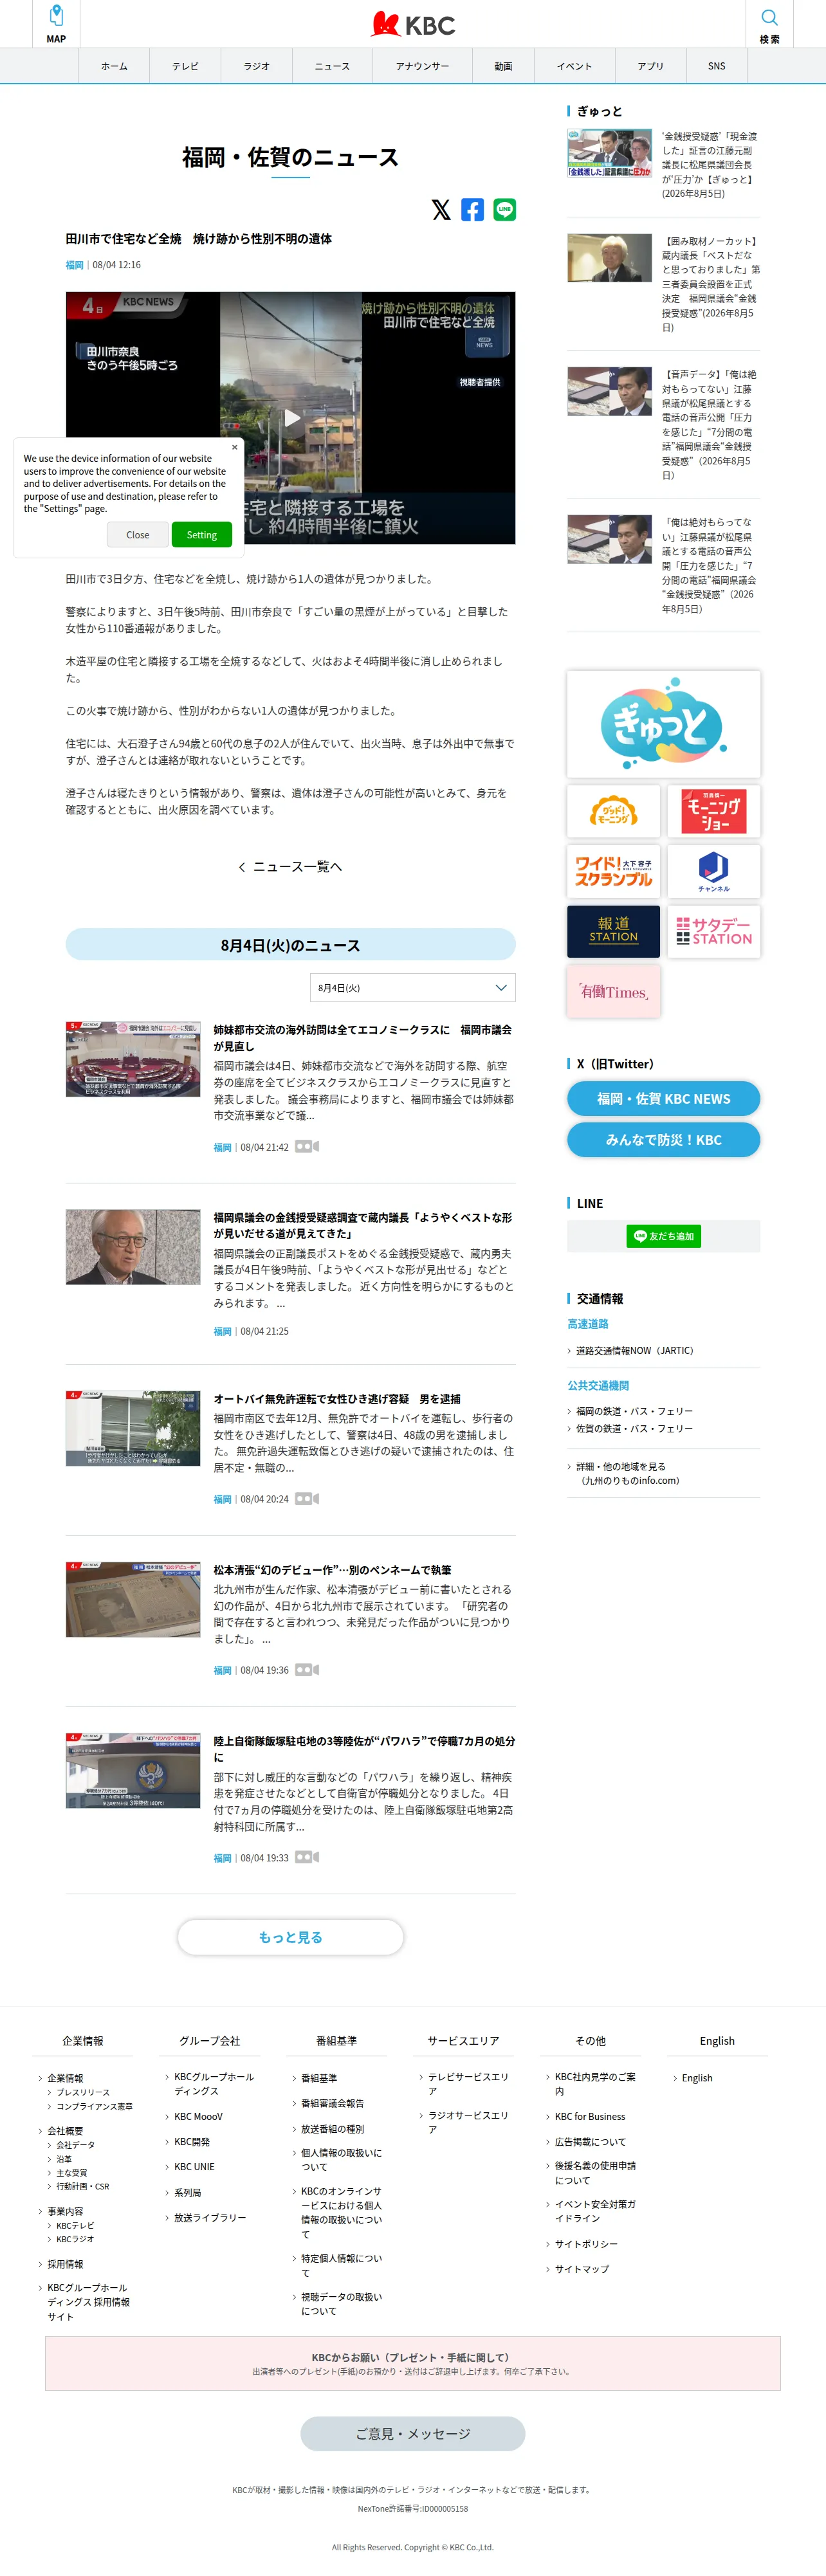Open the Jチャンネル program logo
This screenshot has width=826, height=2576.
[714, 871]
